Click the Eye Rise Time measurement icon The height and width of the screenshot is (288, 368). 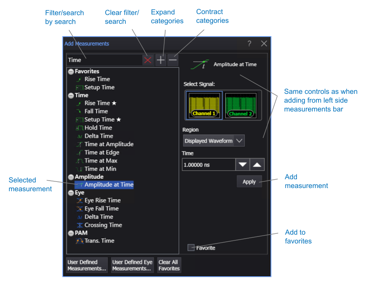click(x=80, y=200)
